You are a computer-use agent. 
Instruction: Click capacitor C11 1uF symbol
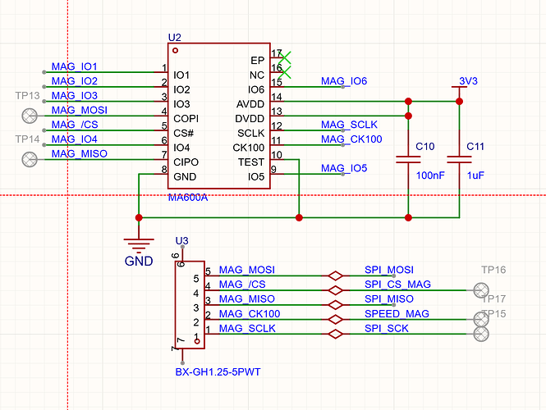[x=459, y=160]
